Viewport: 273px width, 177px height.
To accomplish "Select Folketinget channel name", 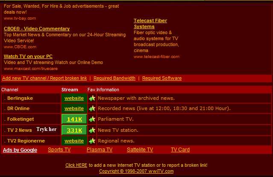I will (x=21, y=119).
